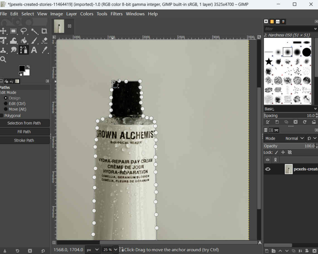Select the Move (Alt) edit mode
This screenshot has height=254, width=318.
click(x=6, y=109)
